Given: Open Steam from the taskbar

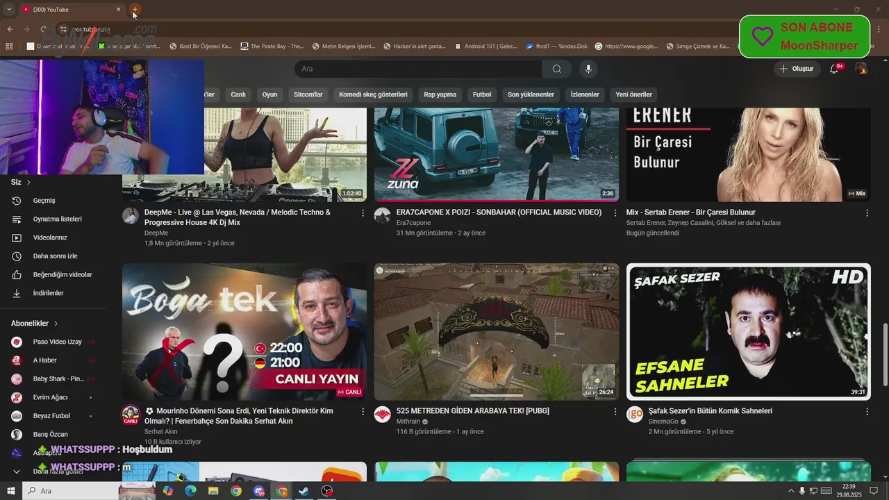Looking at the screenshot, I should 304,491.
